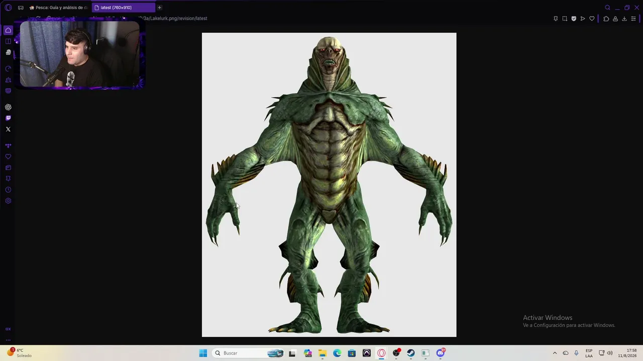643x361 pixels.
Task: Open Opera GX icon in the taskbar
Action: tap(381, 353)
